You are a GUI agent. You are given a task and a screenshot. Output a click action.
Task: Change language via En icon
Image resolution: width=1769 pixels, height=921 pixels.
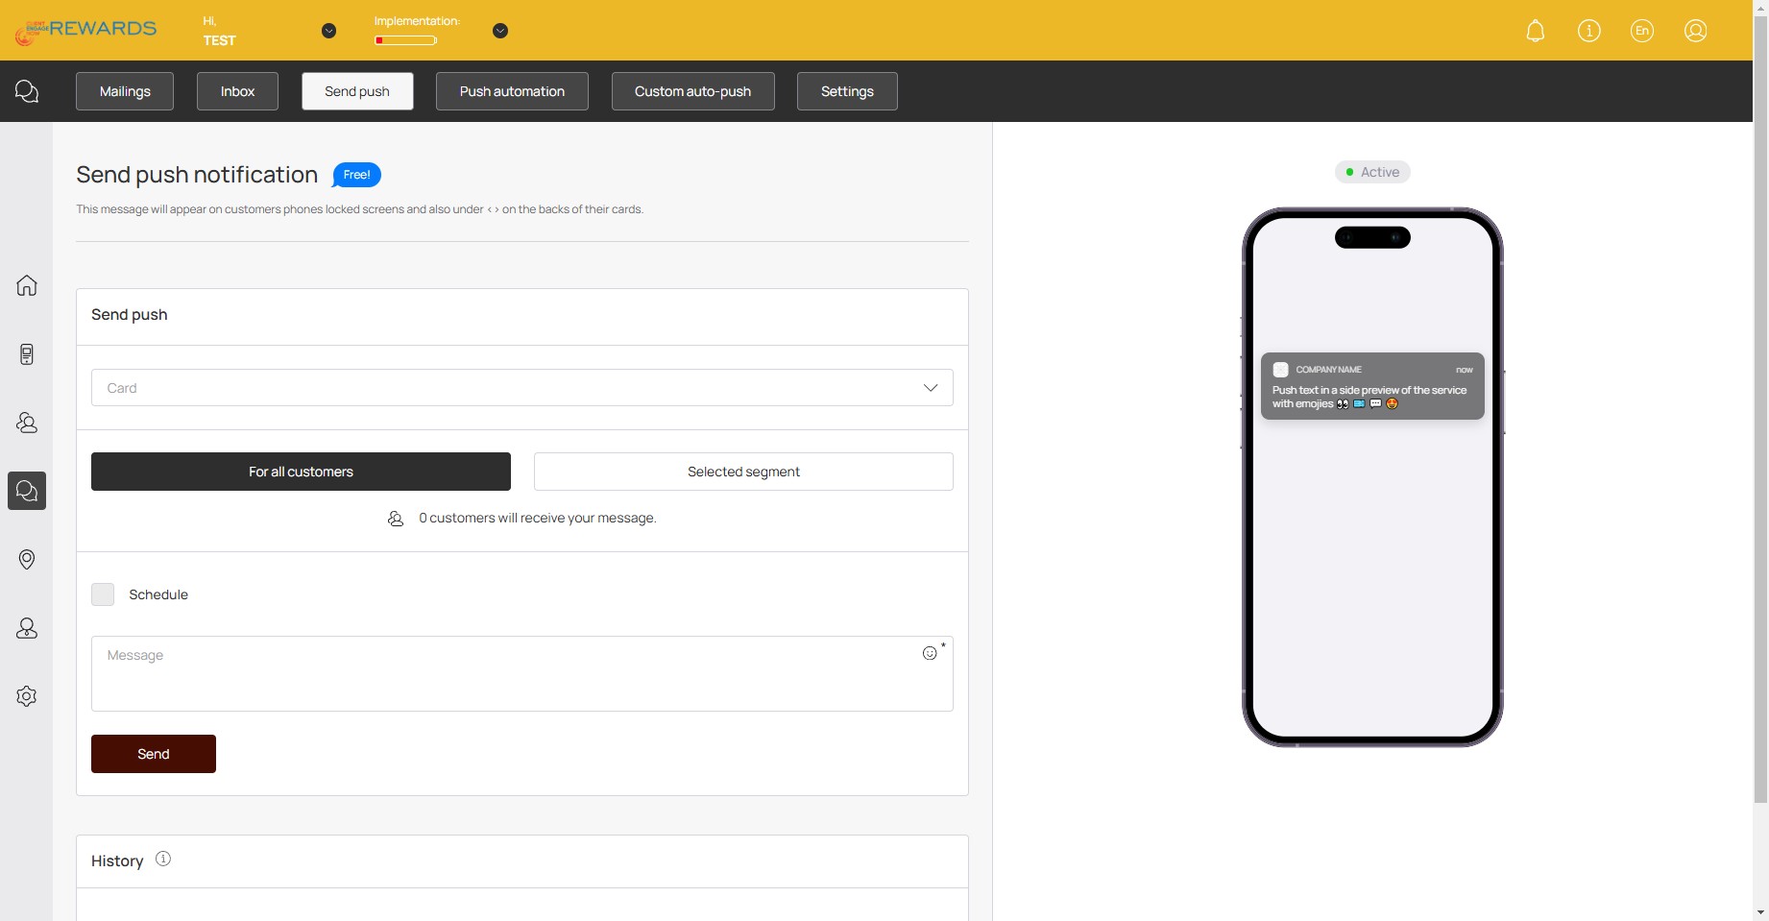[x=1642, y=31]
